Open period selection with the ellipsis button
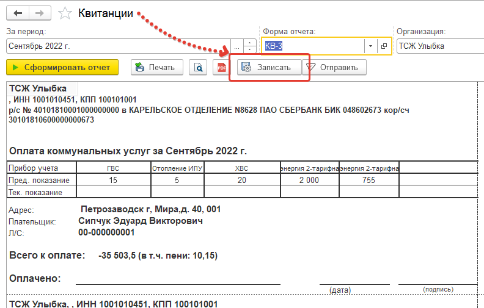 click(x=237, y=46)
